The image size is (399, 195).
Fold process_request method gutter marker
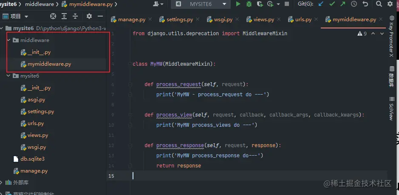pyautogui.click(x=130, y=84)
